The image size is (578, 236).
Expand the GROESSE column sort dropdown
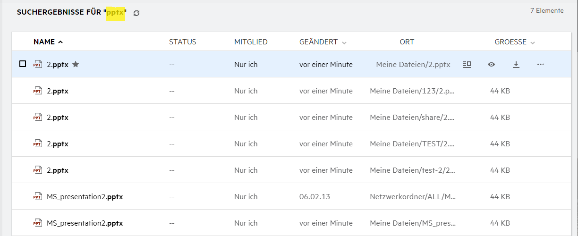coord(533,42)
